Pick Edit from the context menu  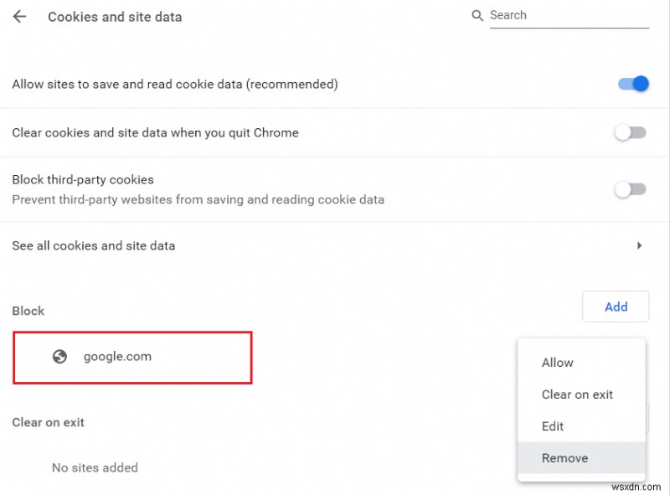coord(553,426)
